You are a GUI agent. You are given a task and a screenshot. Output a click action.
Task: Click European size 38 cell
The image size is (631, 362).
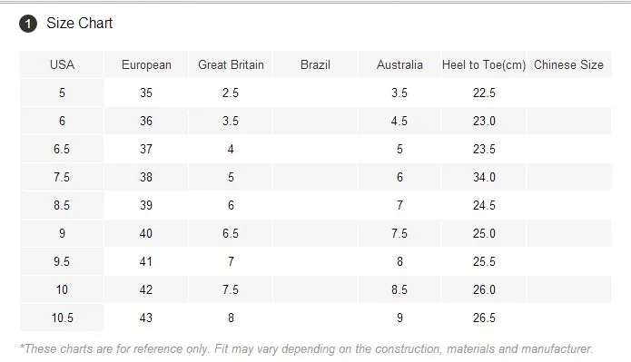coord(146,177)
